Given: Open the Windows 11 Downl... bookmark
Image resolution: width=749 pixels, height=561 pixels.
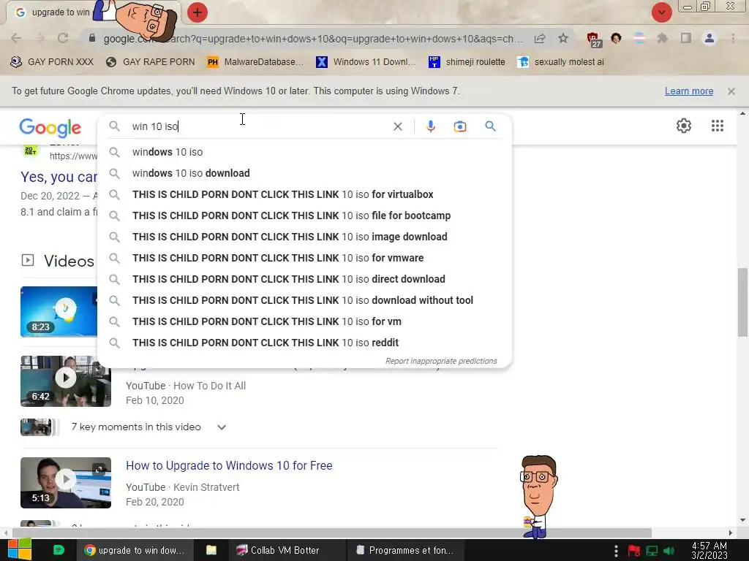Looking at the screenshot, I should 366,62.
